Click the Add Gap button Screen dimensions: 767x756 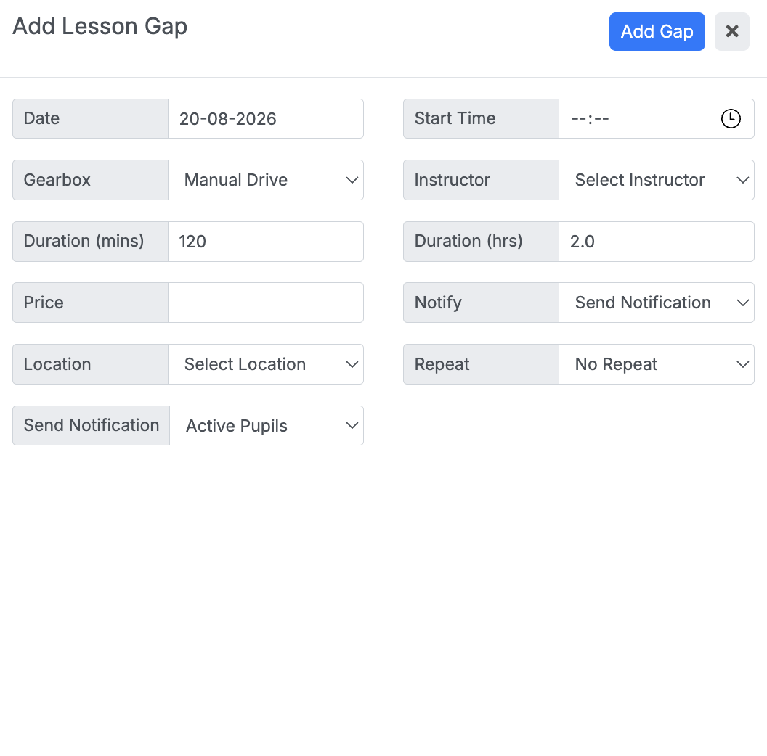[x=657, y=31]
